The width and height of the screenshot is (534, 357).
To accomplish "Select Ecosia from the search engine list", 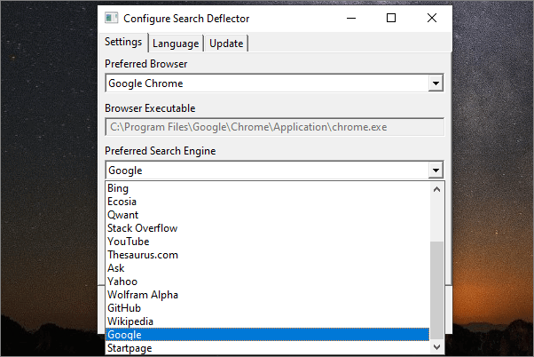I will tap(267, 202).
